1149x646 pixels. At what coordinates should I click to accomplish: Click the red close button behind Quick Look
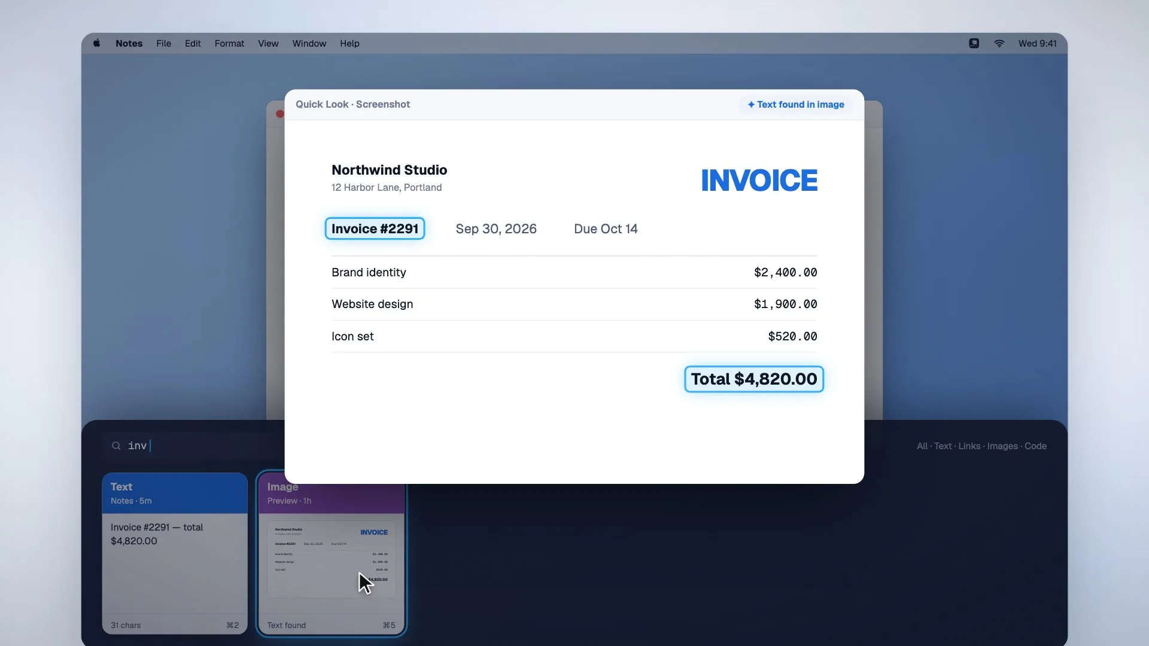click(x=279, y=114)
